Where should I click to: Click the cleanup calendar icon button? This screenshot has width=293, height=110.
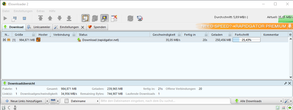[x=53, y=101]
